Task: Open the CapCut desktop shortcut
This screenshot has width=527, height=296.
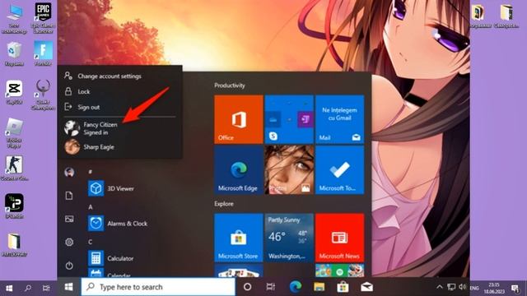Action: pos(14,92)
